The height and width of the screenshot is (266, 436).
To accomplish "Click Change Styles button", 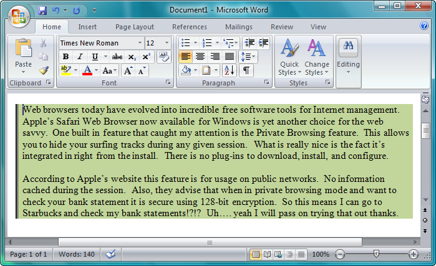I will pos(317,57).
